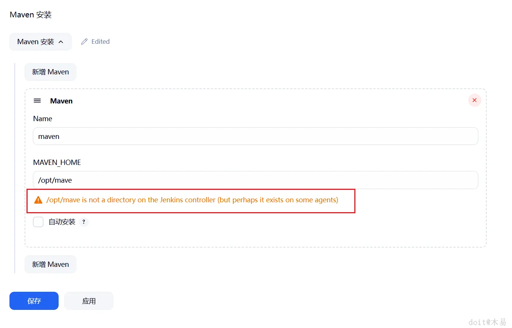Apply changes with the 应用 button
The width and height of the screenshot is (512, 328).
click(x=89, y=301)
